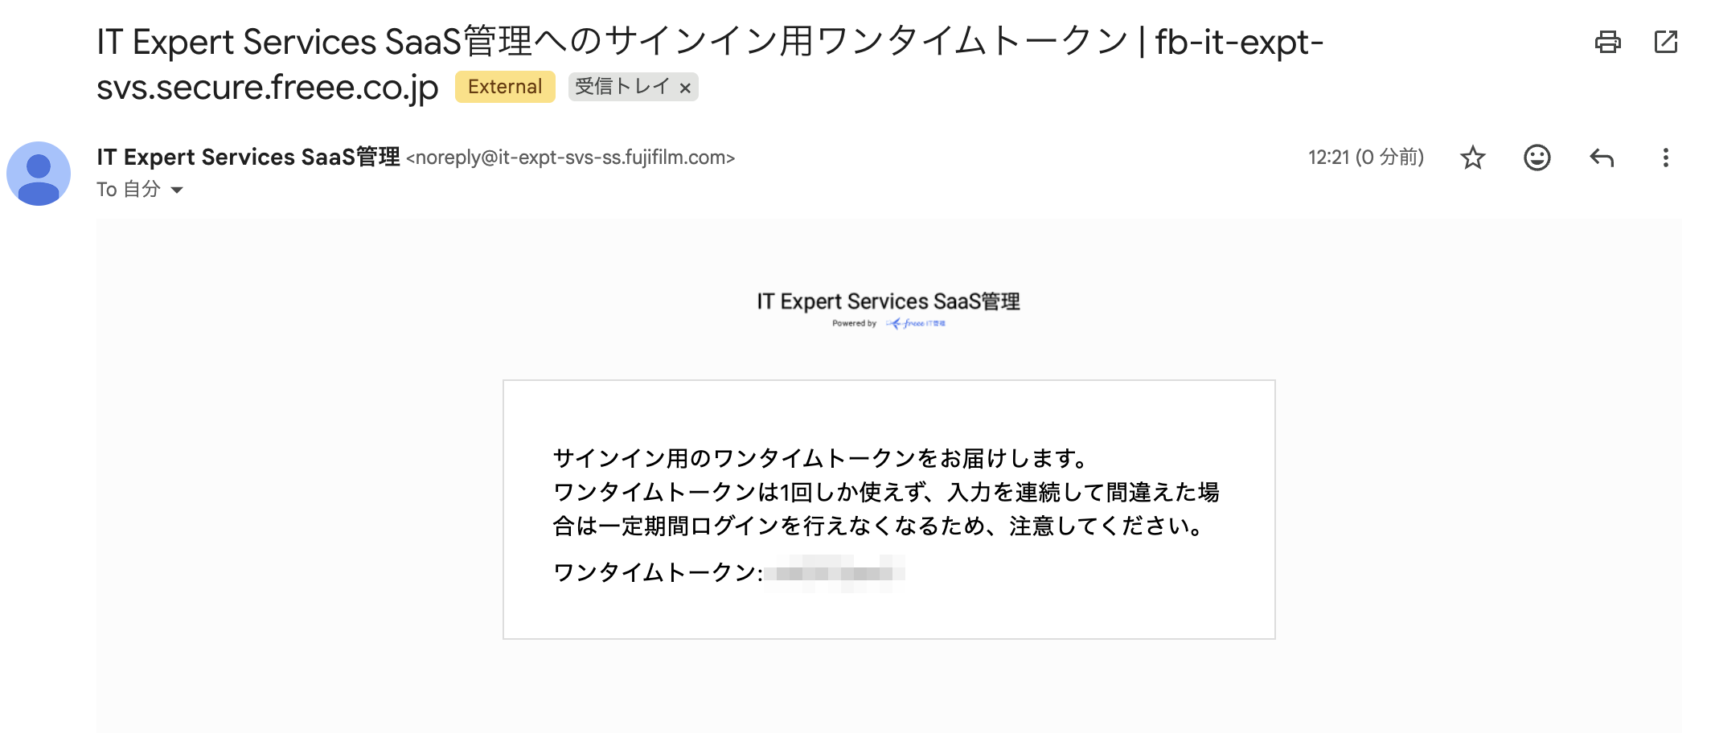Click the 受信トレイ inbox label

click(622, 87)
